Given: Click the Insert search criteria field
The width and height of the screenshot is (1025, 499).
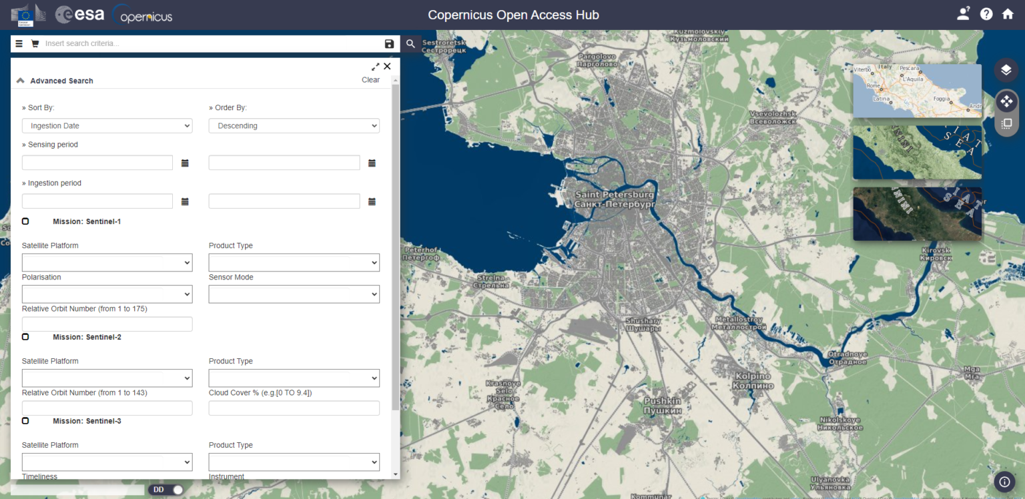Looking at the screenshot, I should [212, 44].
